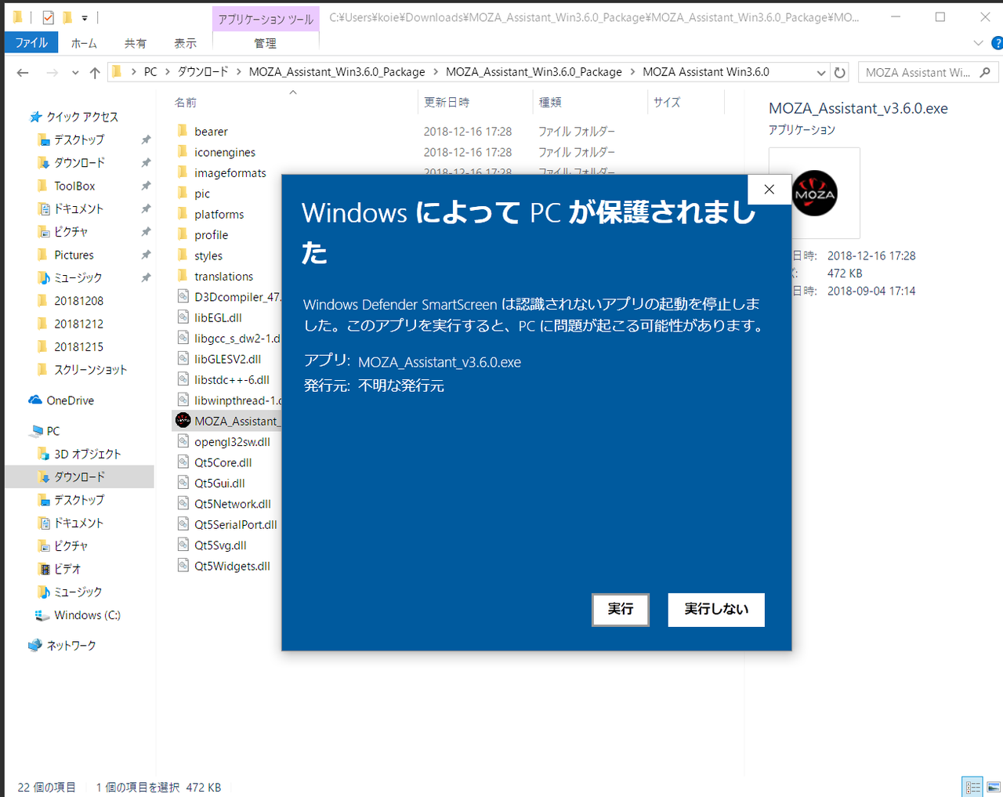
Task: Select the 表示 ribbon tab
Action: coord(186,43)
